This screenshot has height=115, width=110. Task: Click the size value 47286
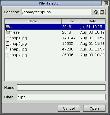pos(68,49)
